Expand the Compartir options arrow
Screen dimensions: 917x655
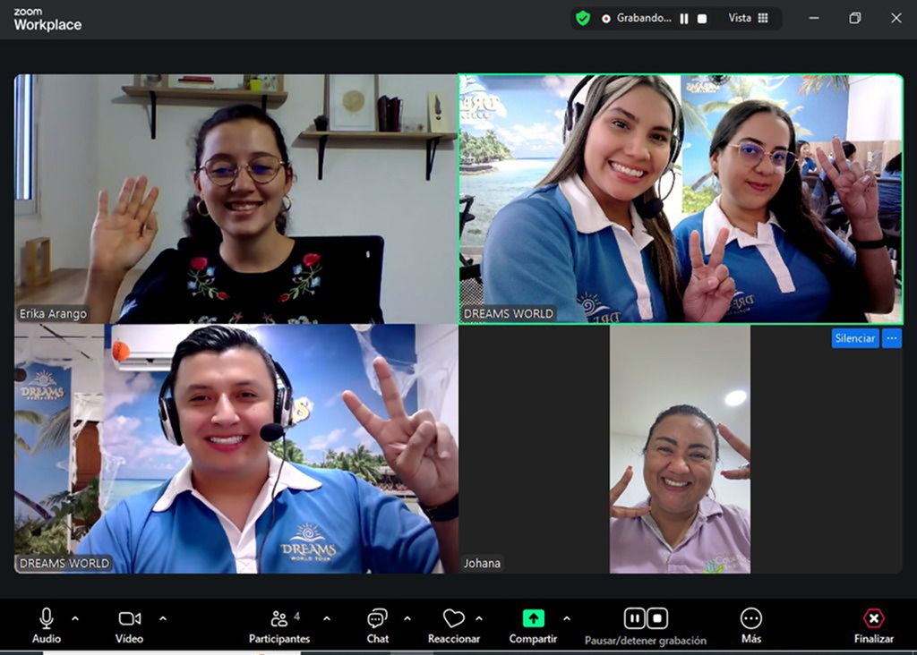566,618
